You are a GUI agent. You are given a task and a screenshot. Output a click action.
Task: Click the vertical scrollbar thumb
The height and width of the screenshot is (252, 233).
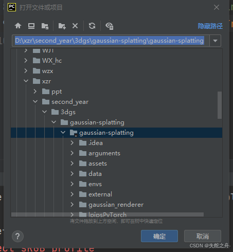click(220, 105)
